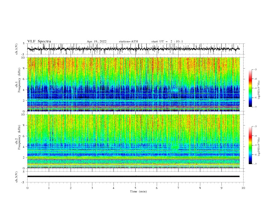The width and height of the screenshot is (274, 211).
Task: Select the date text "Apr. 19, 2022"
Action: click(x=97, y=41)
